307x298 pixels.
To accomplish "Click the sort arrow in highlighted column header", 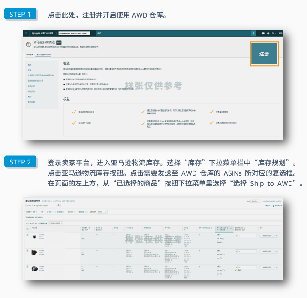I will (231, 229).
